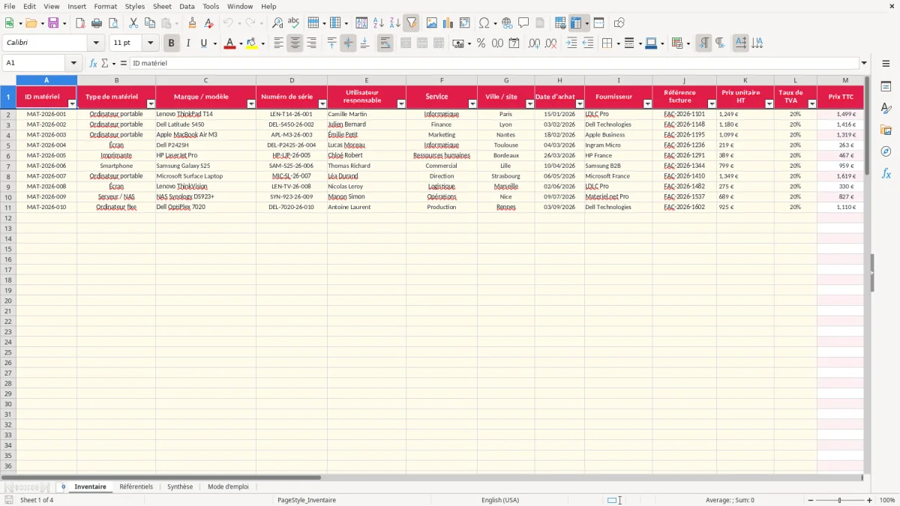The height and width of the screenshot is (506, 900).
Task: Open the Data menu
Action: click(x=187, y=6)
